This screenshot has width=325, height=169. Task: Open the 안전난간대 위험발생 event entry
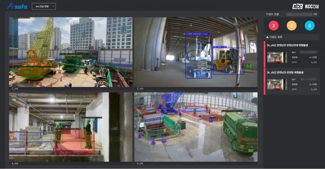point(289,45)
